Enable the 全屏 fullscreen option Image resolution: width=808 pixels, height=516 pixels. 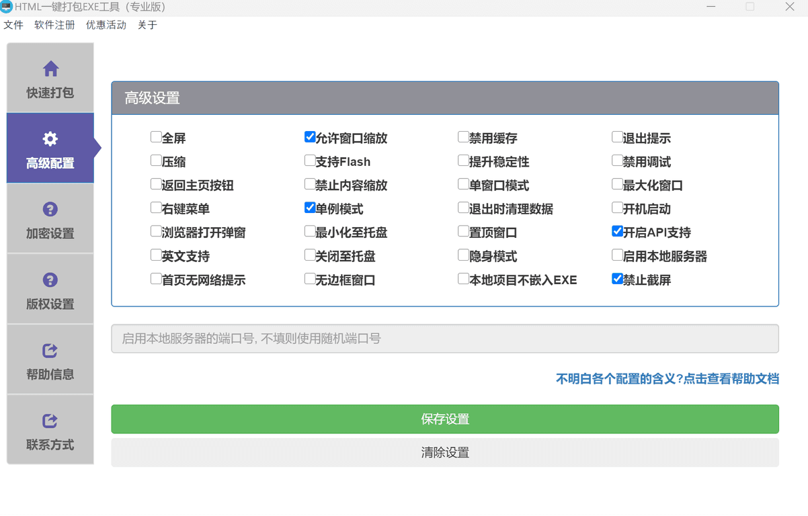[x=156, y=138]
